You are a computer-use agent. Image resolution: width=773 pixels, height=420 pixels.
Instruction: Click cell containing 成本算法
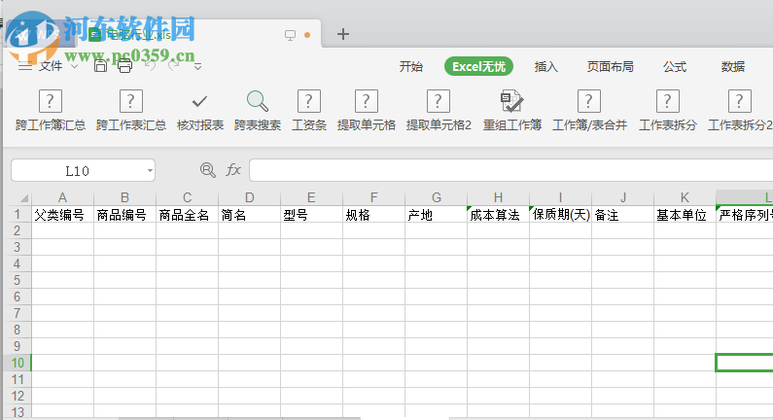click(x=499, y=215)
